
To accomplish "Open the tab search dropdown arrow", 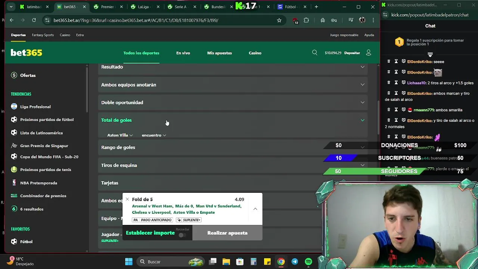I will (11, 7).
